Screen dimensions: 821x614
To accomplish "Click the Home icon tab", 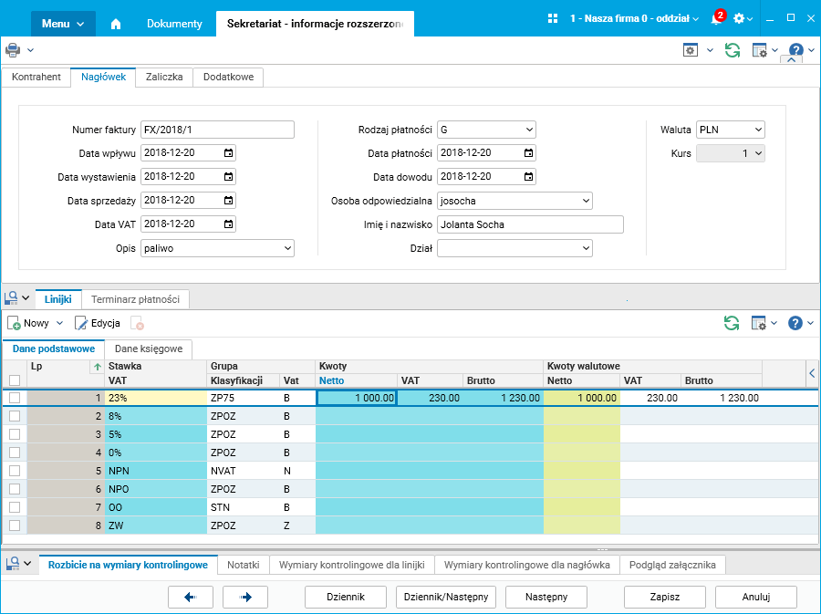I will point(116,24).
